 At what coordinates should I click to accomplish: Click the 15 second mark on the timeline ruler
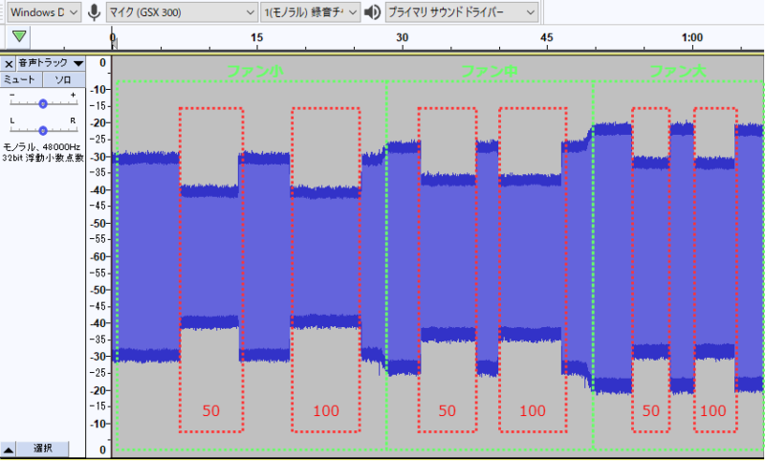[256, 37]
